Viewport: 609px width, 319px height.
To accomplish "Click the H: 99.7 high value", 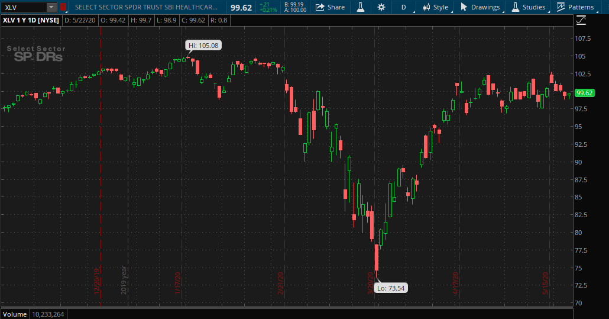I will 141,20.
